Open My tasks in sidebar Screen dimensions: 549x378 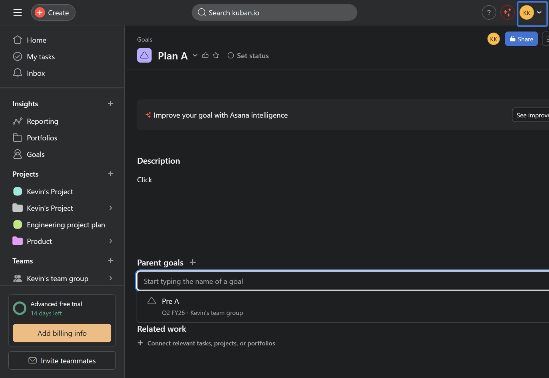pos(41,57)
